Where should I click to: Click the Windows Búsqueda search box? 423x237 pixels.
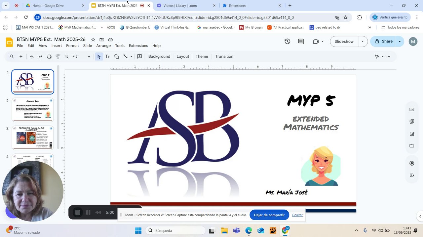point(176,230)
